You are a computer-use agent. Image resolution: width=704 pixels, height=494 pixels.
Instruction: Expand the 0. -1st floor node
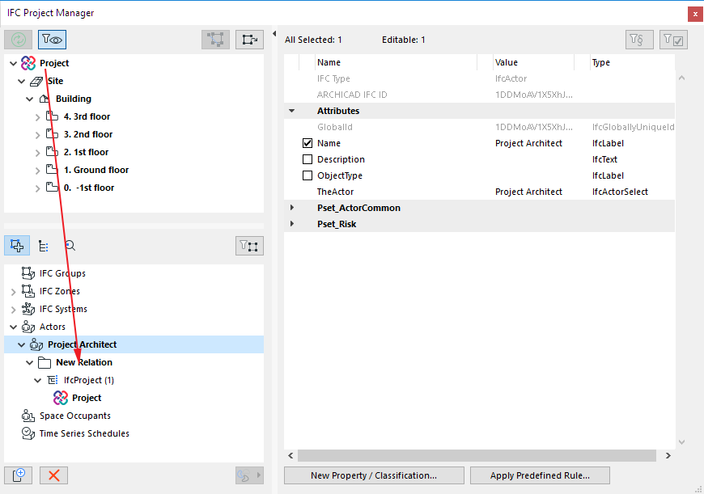(38, 188)
